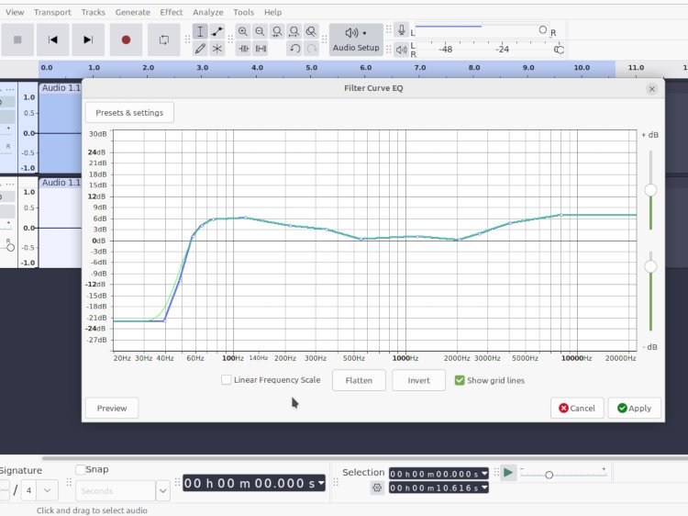Select the Envelope tool
Screen dimensions: 688x516
click(x=217, y=31)
